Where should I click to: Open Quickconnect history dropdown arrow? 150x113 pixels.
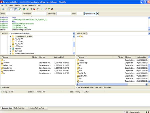(97, 14)
